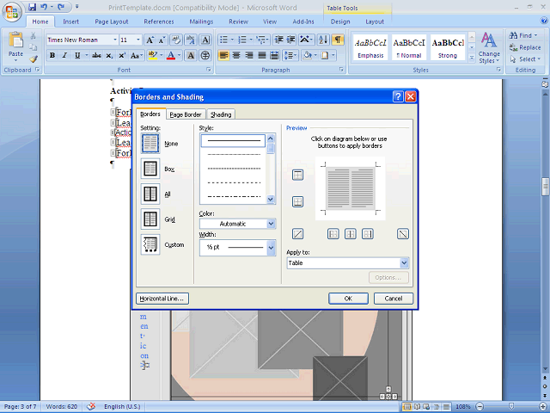The width and height of the screenshot is (550, 413).
Task: Toggle diagonal up border button in Preview
Action: pos(298,234)
